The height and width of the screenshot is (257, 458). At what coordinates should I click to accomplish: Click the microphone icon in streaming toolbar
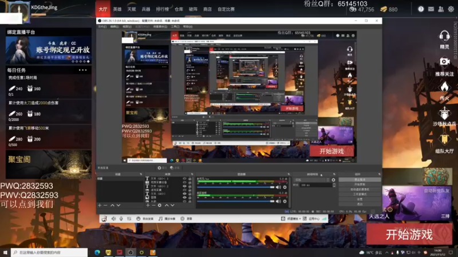(x=121, y=219)
